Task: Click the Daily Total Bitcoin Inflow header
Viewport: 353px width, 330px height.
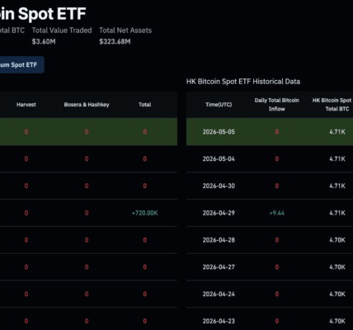Action: coord(277,105)
